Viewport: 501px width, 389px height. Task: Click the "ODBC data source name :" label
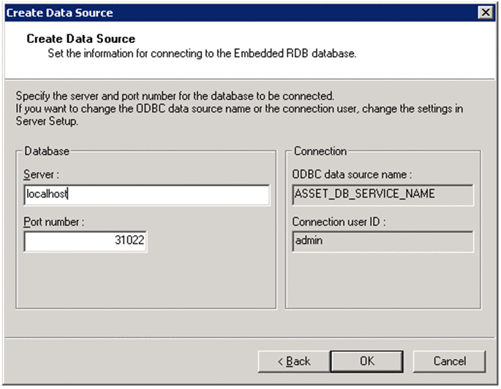(353, 175)
